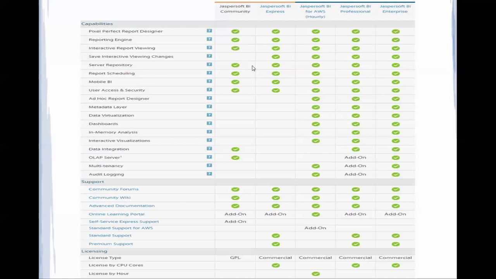Click the License by CPU Cores row label
Image resolution: width=496 pixels, height=279 pixels.
click(x=116, y=265)
